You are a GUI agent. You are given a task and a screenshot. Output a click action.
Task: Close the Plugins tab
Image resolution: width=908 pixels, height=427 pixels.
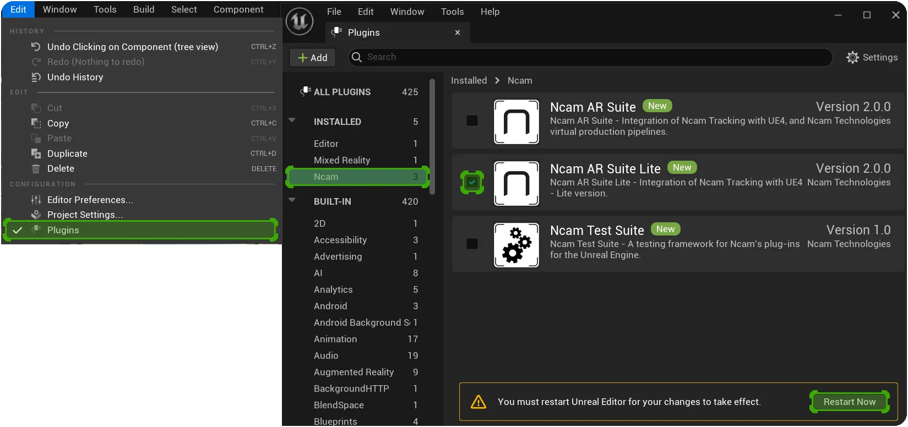pyautogui.click(x=458, y=32)
